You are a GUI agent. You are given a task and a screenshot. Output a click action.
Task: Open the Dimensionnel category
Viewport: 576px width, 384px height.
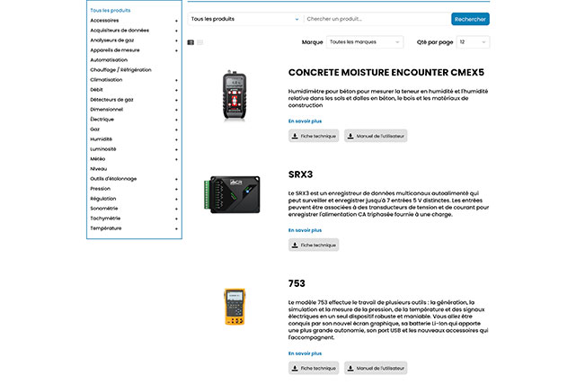(x=107, y=110)
